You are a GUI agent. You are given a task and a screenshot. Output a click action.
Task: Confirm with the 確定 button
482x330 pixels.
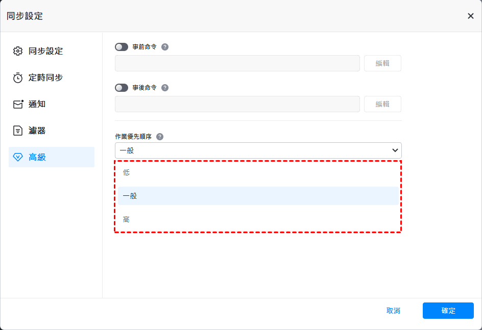(x=448, y=311)
